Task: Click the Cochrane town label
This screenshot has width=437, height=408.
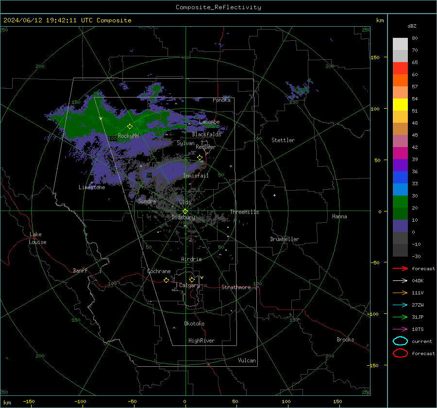Action: point(159,271)
